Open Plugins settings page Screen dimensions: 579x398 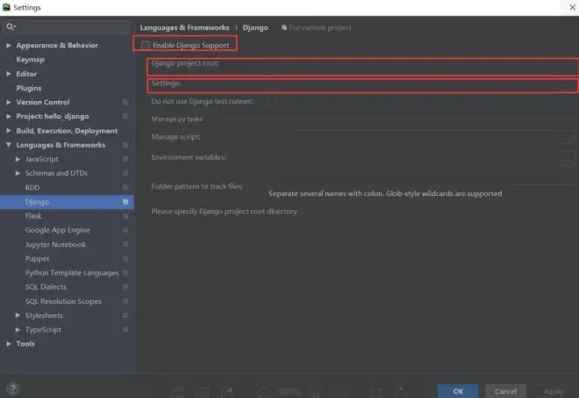pyautogui.click(x=29, y=88)
